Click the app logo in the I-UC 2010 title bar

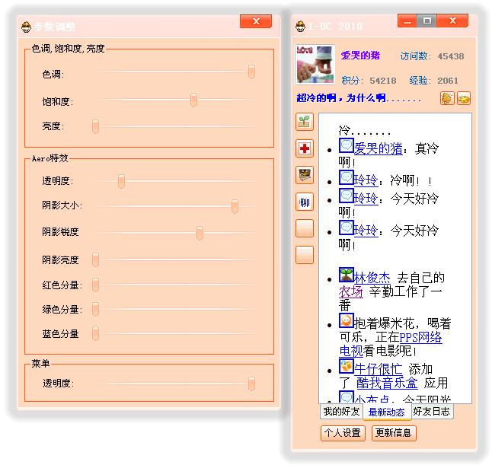coord(301,27)
